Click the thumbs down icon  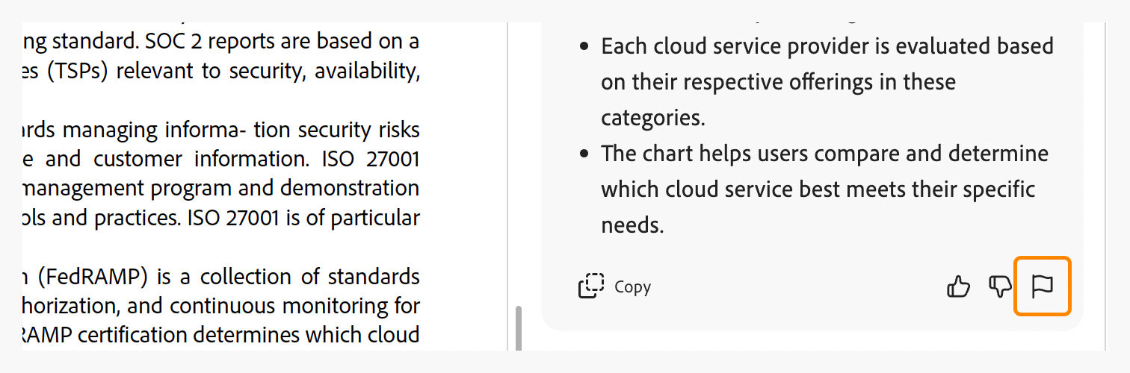click(x=999, y=286)
